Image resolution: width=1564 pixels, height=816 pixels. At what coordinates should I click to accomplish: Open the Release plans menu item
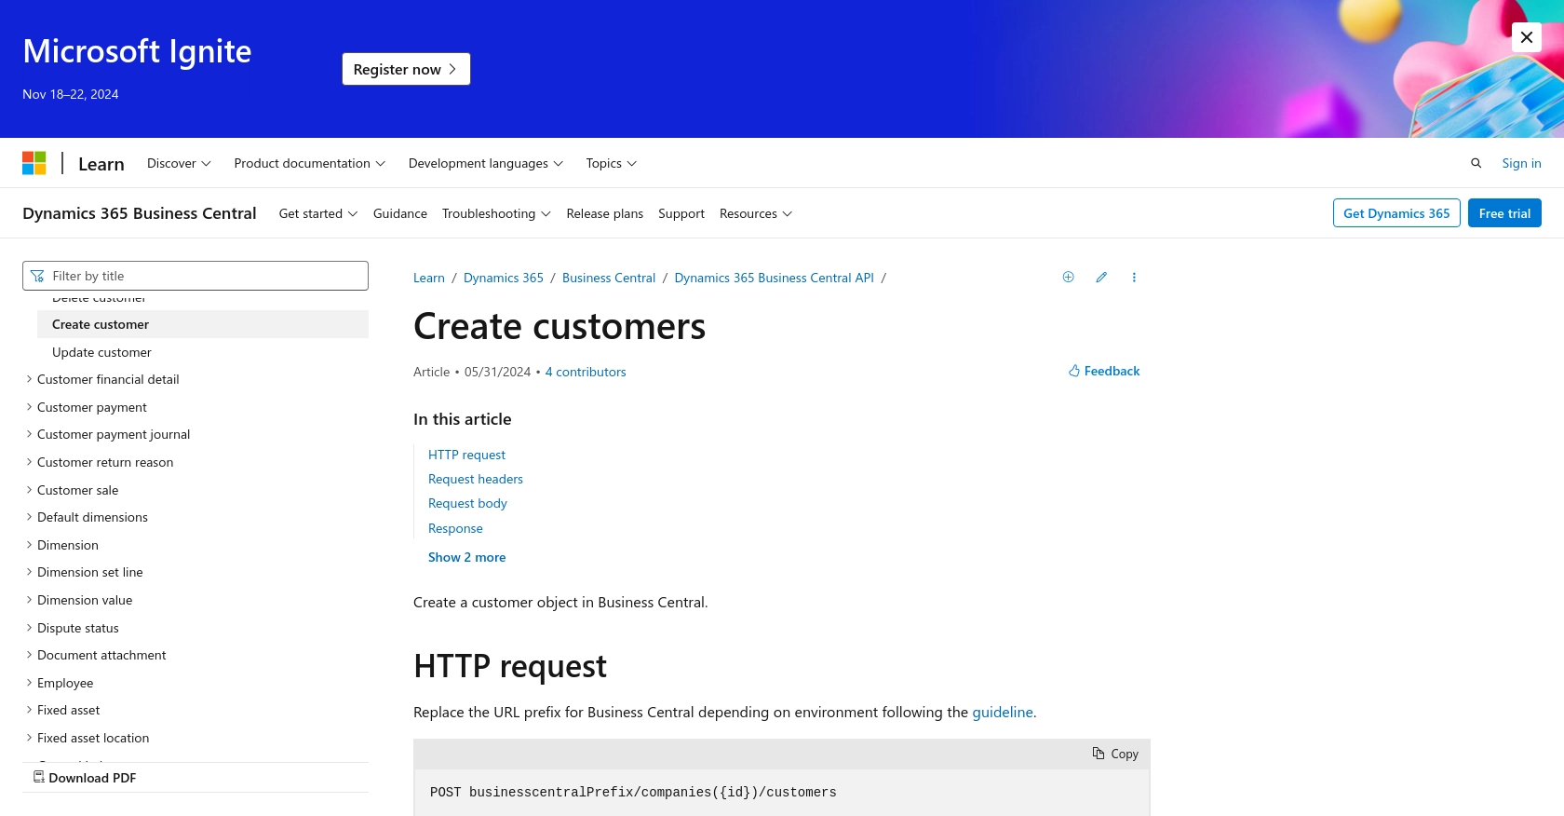point(605,213)
